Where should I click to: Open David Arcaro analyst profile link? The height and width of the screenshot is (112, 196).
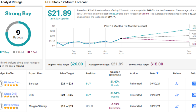[11, 105]
